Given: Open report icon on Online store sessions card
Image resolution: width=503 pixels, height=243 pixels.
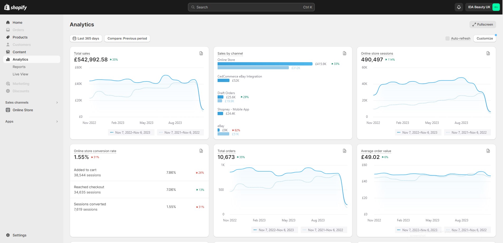Looking at the screenshot, I should 488,53.
